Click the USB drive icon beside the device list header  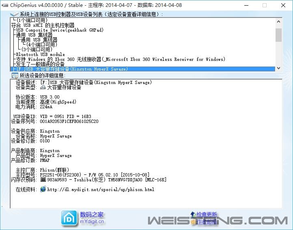pyautogui.click(x=14, y=14)
